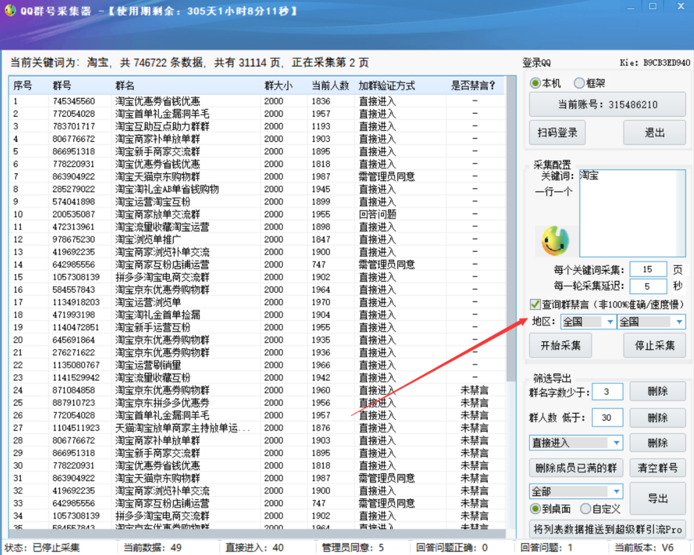Image resolution: width=694 pixels, height=555 pixels.
Task: Select row 淘宝天猫京东购物群 numbered 7
Action: click(256, 177)
